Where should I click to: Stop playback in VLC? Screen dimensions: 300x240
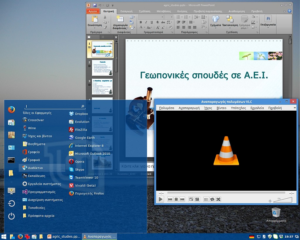pyautogui.click(x=176, y=199)
